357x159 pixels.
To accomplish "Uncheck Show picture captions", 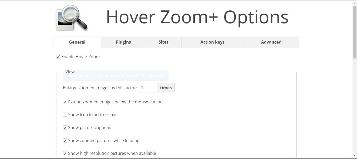I will (x=65, y=127).
